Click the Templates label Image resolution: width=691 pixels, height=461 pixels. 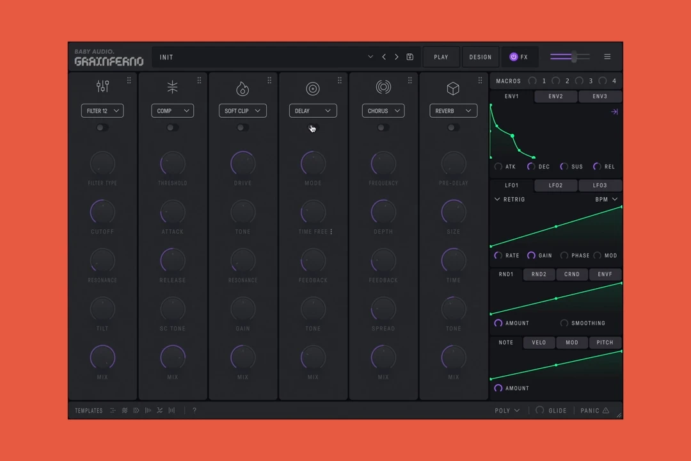pyautogui.click(x=88, y=410)
